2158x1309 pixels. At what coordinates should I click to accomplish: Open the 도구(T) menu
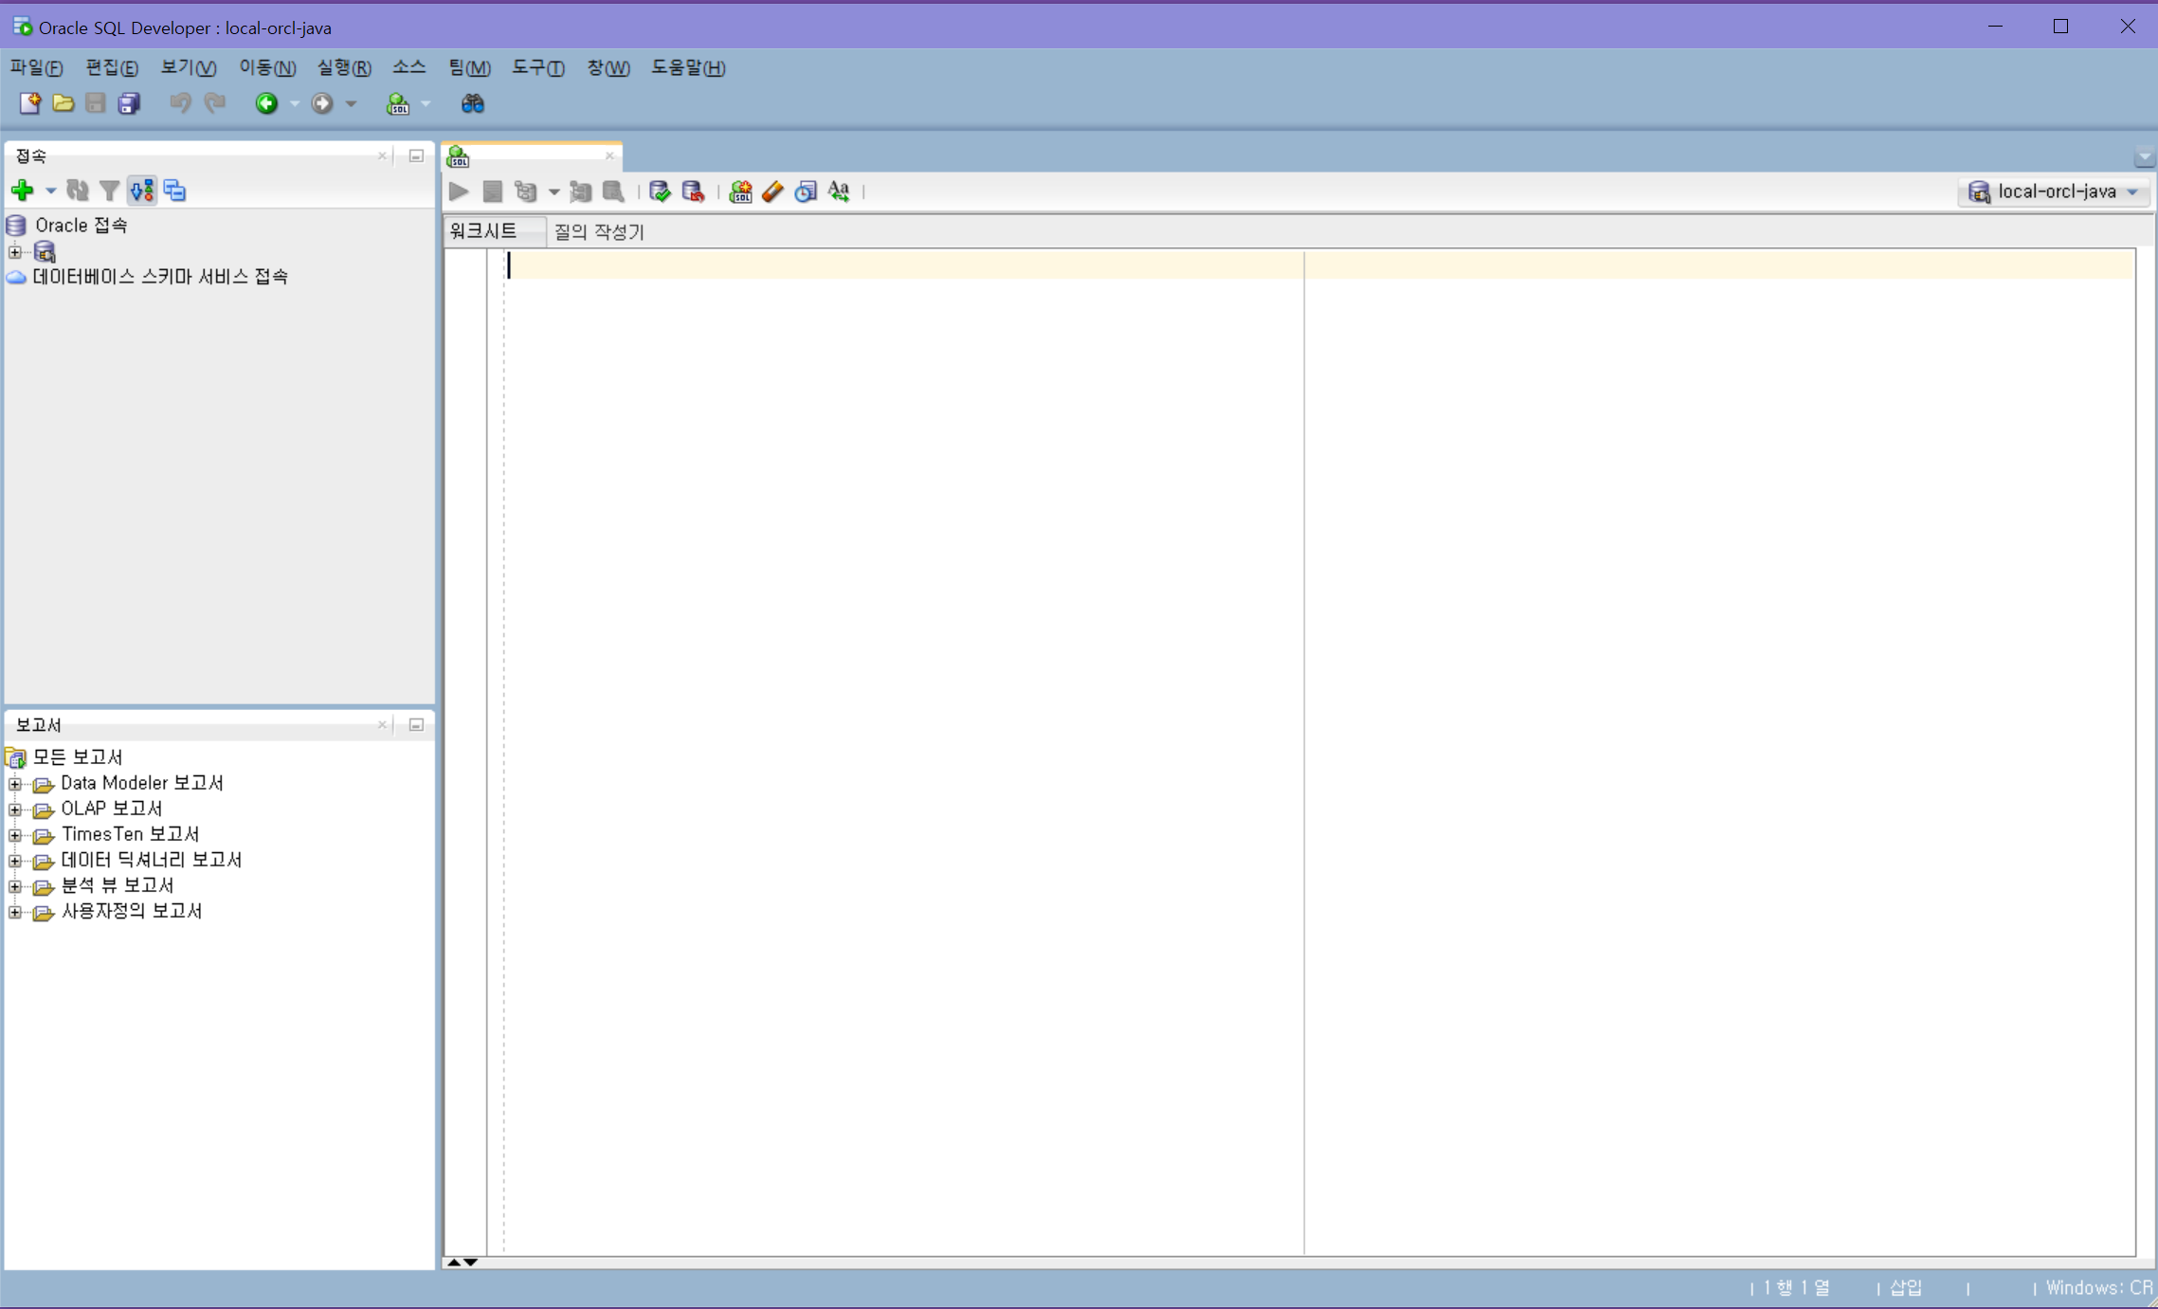point(537,67)
